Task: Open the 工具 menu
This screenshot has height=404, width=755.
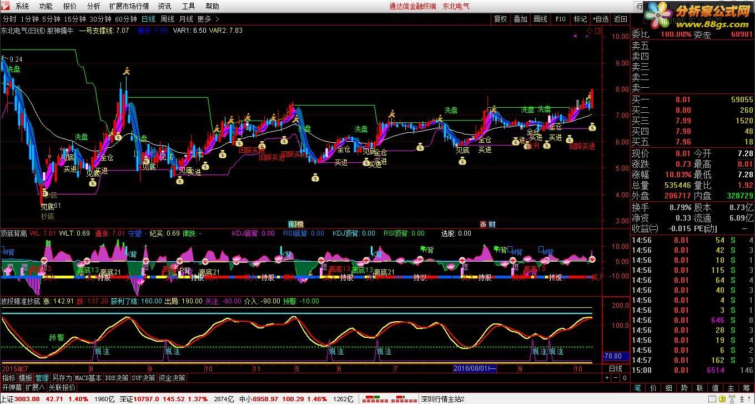Action: [188, 6]
